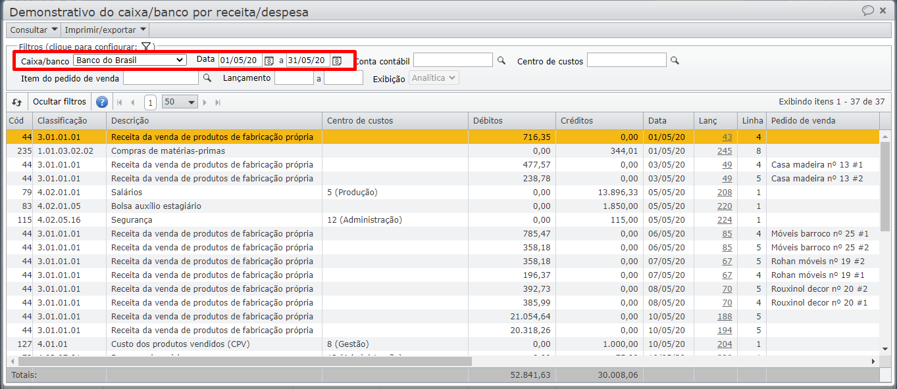This screenshot has height=389, width=897.
Task: Click the Ocultar filtros button
Action: 59,102
